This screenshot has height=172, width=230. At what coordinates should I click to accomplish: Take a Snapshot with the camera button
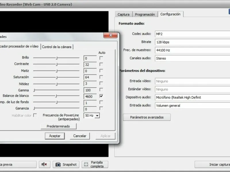click(66, 164)
